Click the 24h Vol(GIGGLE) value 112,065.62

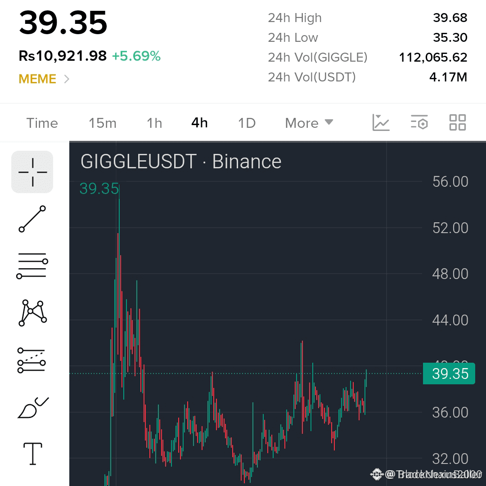click(433, 57)
